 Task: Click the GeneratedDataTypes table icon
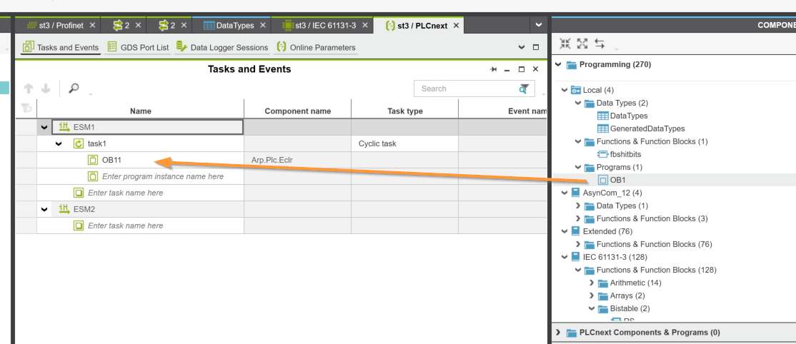[602, 128]
